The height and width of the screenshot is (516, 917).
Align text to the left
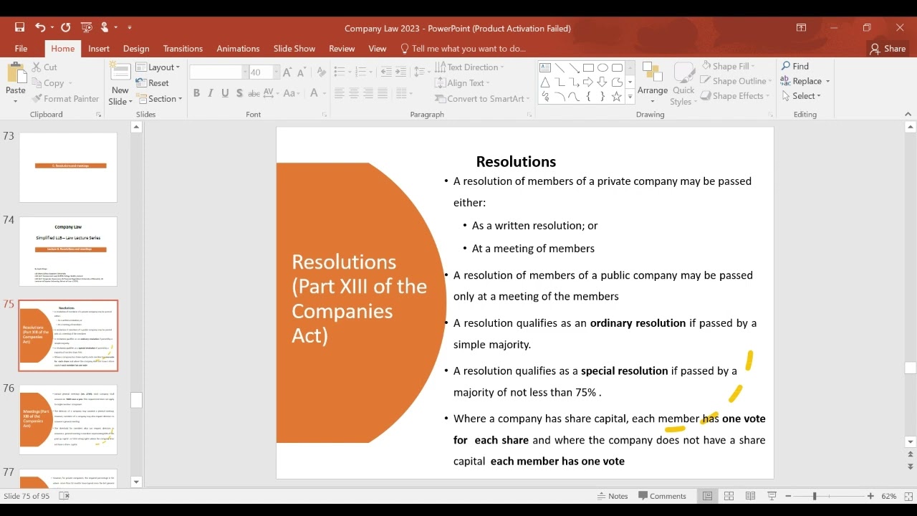point(339,93)
